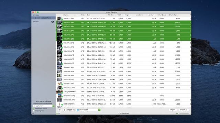Viewport: 220px width, 123px height.
Task: Sort by the Width column header
Action: click(x=119, y=15)
